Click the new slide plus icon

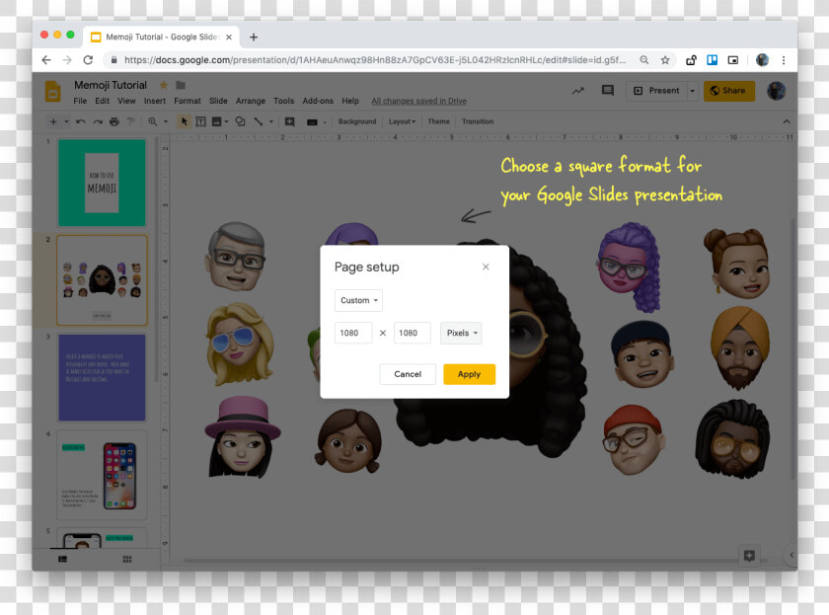click(x=53, y=121)
